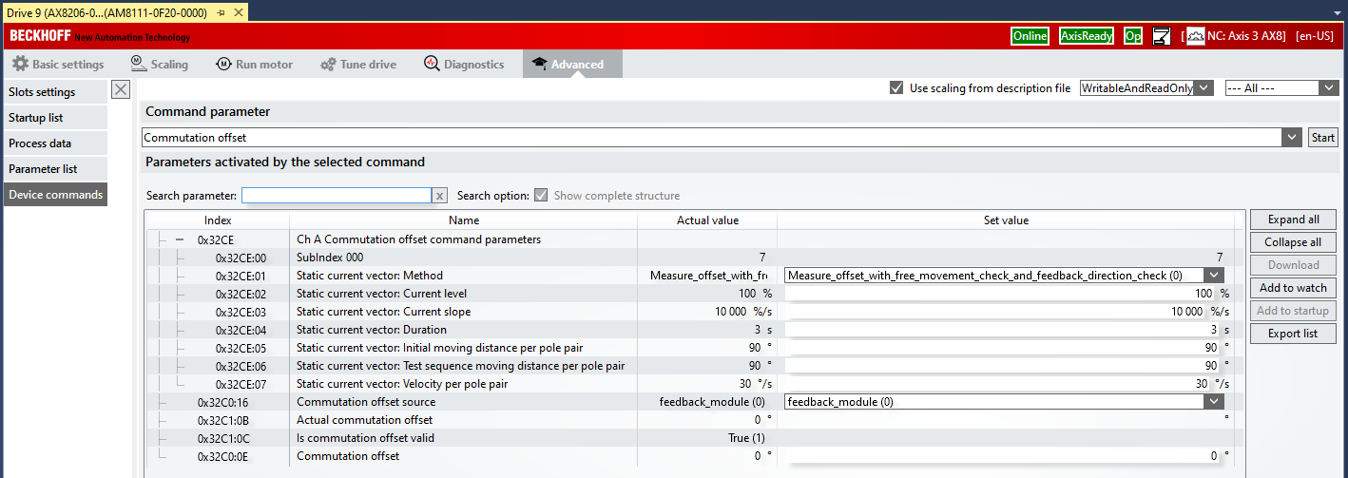The image size is (1348, 478).
Task: Edit Velocity per pole pair set value
Action: click(997, 384)
